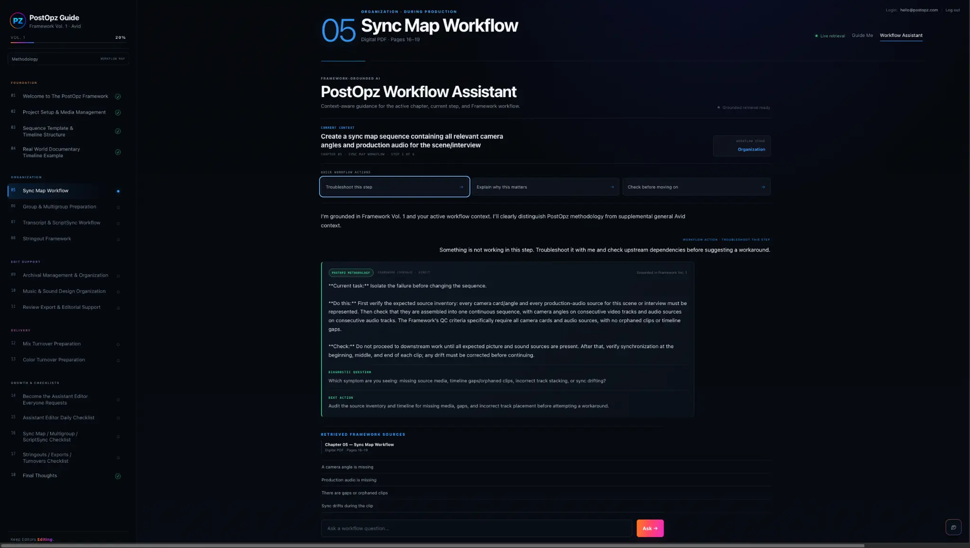Click status circle for Color Turnover Preparation
The height and width of the screenshot is (548, 970).
[x=118, y=360]
